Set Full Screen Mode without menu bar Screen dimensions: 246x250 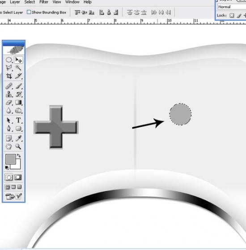(x=19, y=187)
